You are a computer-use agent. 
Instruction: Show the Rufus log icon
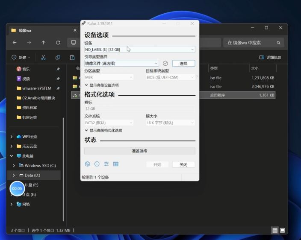[x=116, y=164]
